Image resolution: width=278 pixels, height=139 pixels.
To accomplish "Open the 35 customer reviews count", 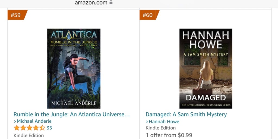I will click(x=49, y=128).
